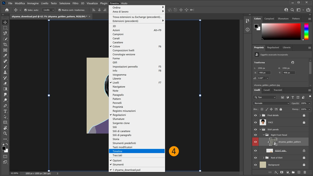Switch to the Canali tab
This screenshot has width=313, height=176.
pyautogui.click(x=266, y=90)
